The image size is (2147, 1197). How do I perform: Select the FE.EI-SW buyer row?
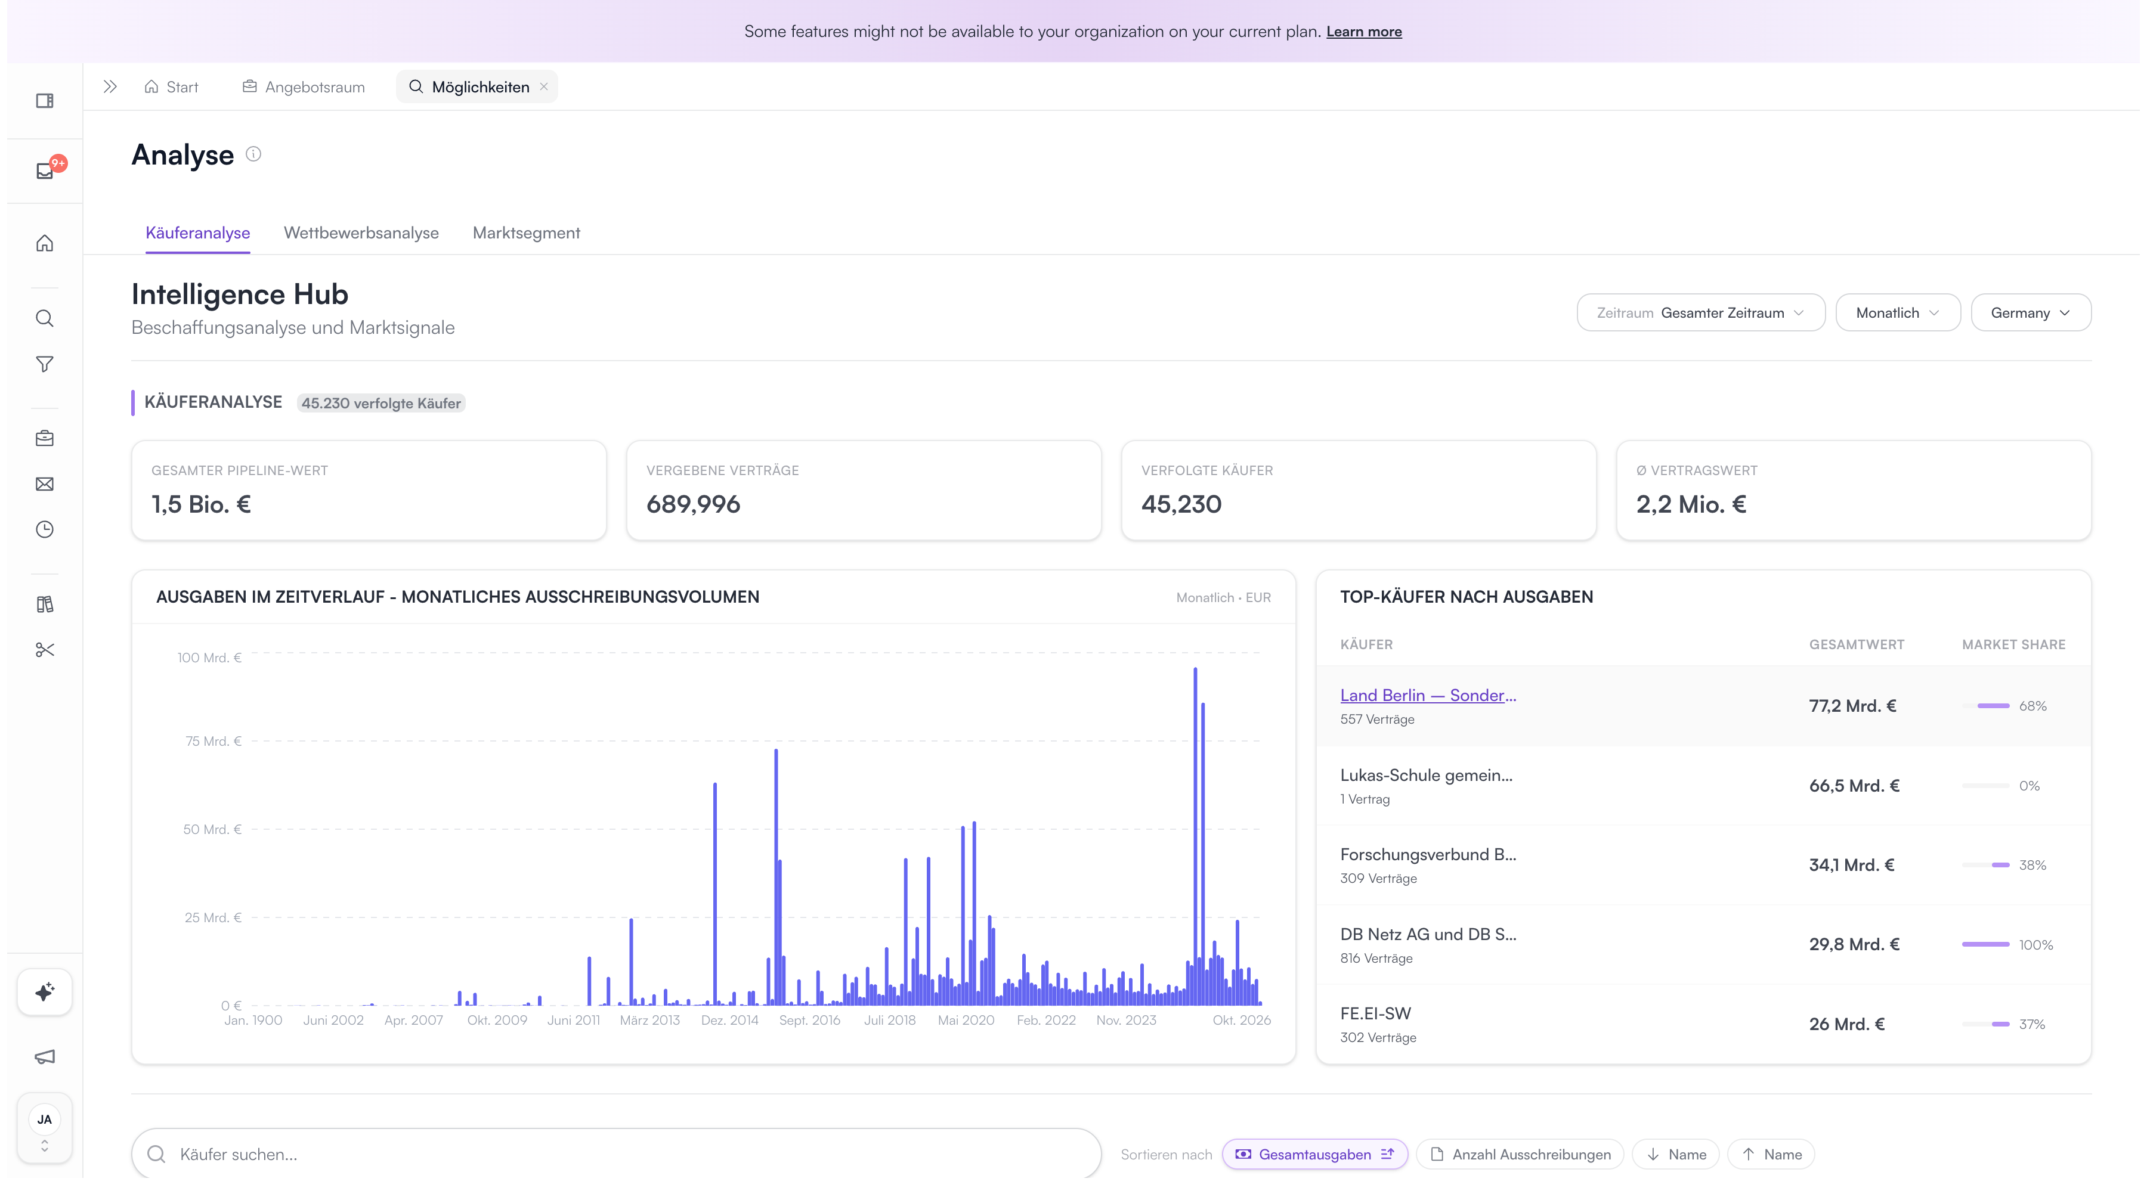[1703, 1024]
